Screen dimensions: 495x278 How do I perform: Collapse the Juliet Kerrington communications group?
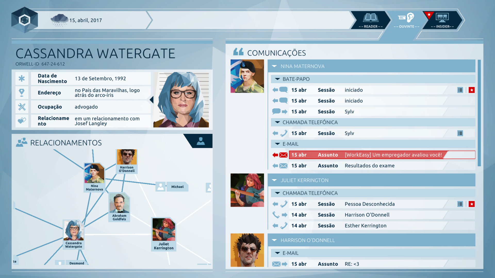[x=274, y=180]
